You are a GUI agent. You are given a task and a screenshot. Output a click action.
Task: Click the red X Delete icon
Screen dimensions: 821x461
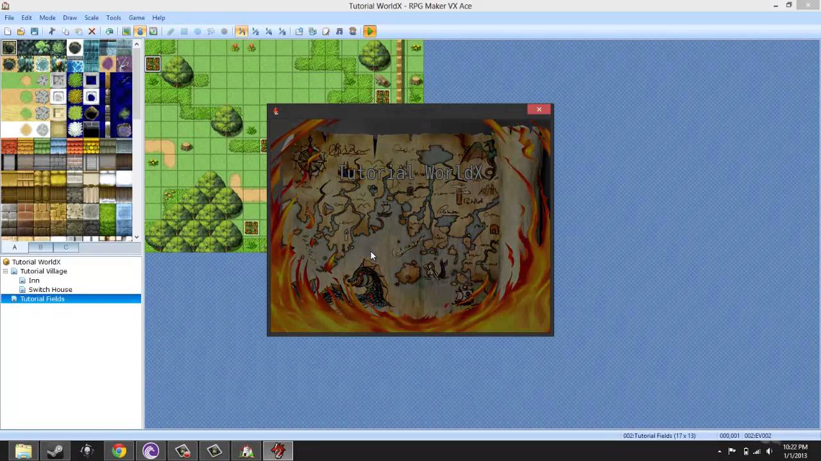pos(92,31)
